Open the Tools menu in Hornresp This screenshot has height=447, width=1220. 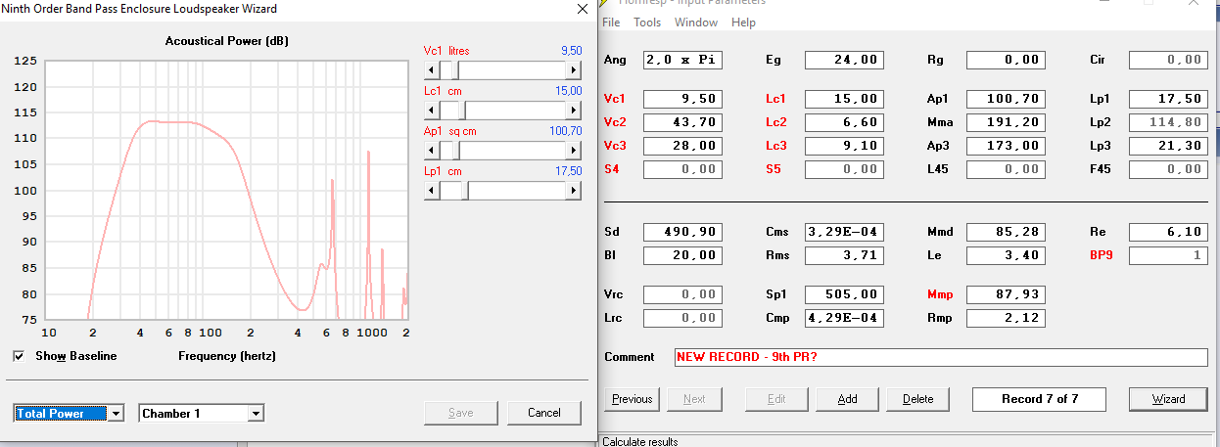click(x=647, y=22)
